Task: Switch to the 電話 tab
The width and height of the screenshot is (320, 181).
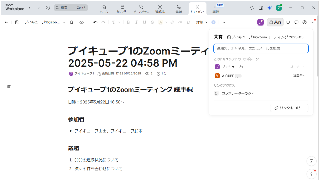Action: click(x=179, y=9)
